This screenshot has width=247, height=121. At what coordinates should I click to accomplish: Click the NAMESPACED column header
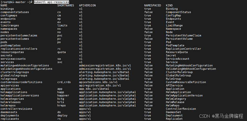pos(152,6)
